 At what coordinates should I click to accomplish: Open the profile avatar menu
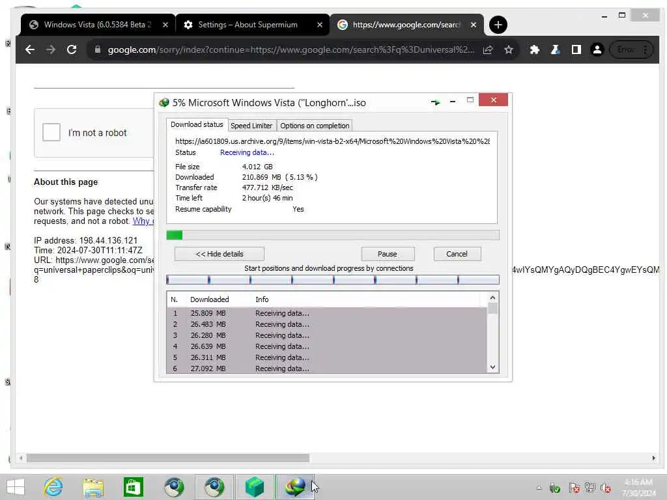pos(597,49)
